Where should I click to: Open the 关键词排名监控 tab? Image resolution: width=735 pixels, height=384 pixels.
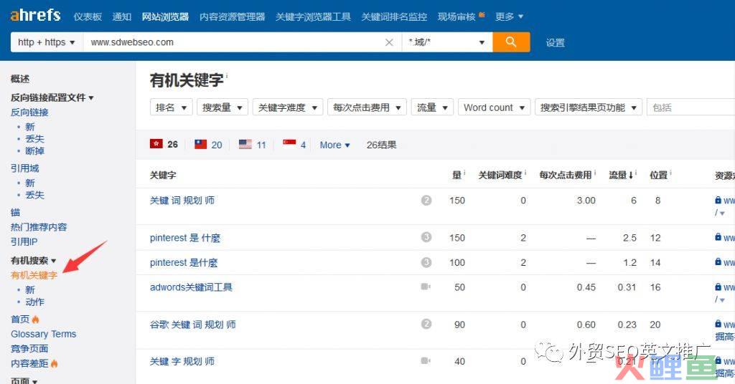[x=394, y=17]
